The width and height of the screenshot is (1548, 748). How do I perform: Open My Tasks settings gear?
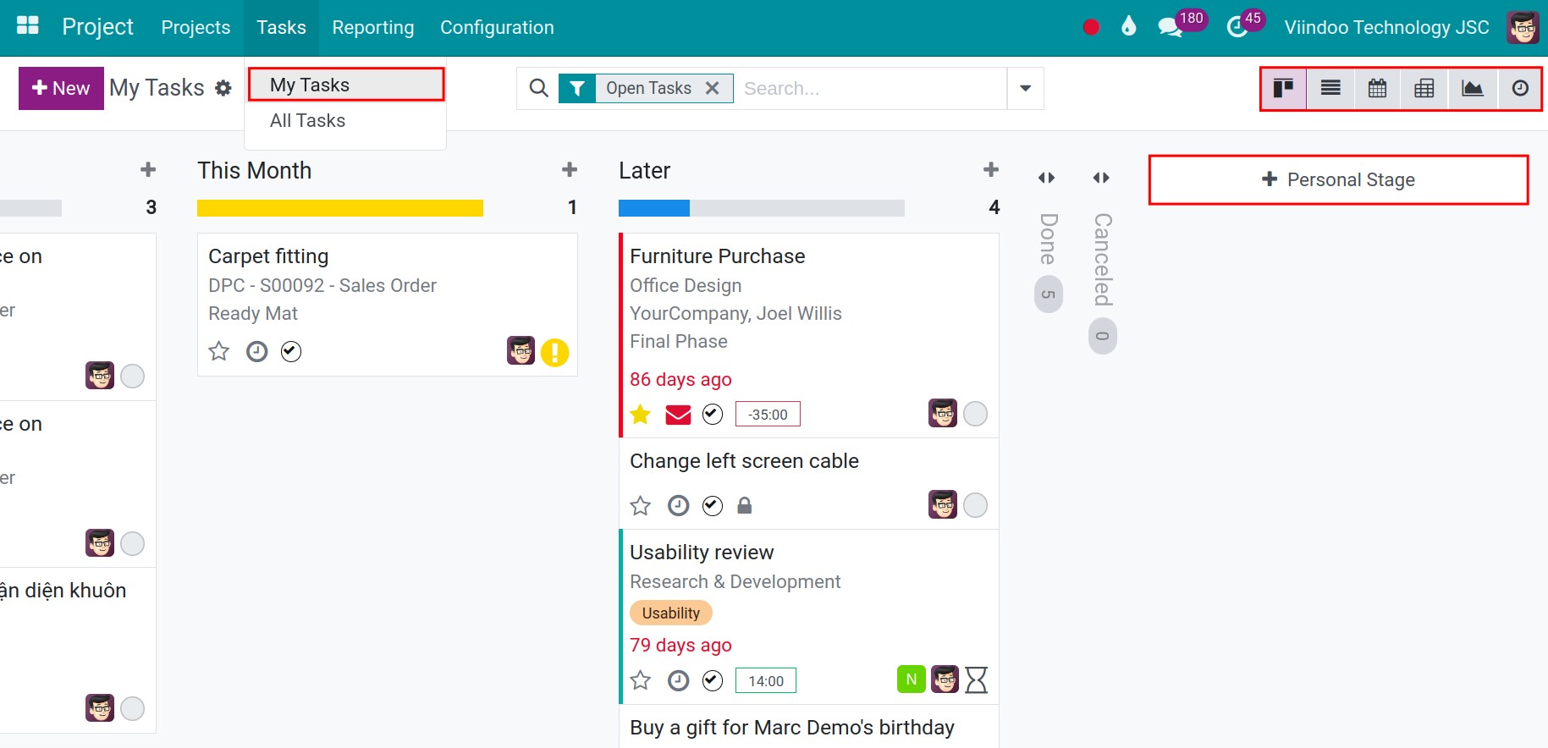[x=223, y=88]
